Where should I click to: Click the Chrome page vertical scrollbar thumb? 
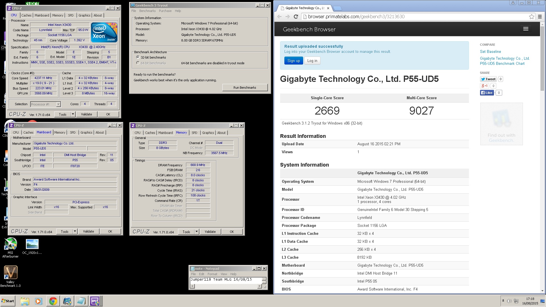point(542,58)
